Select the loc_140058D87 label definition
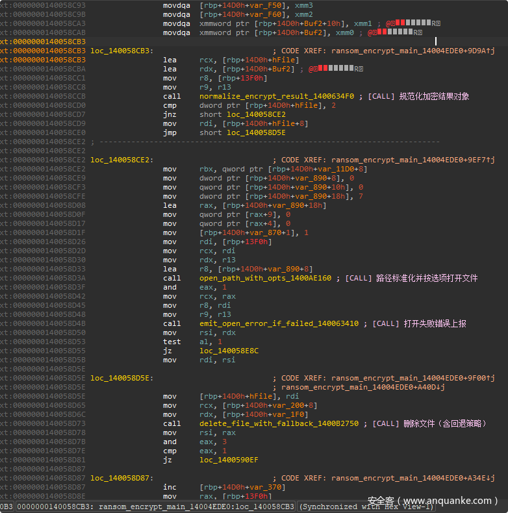The height and width of the screenshot is (513, 508). coord(121,478)
